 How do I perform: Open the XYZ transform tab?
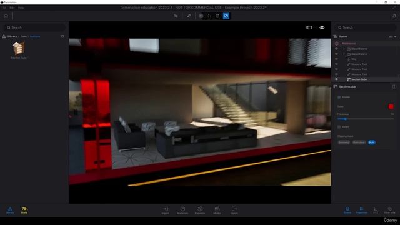(376, 210)
